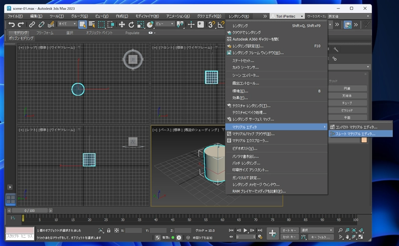
Task: Click the current frame number field
Action: [245, 237]
